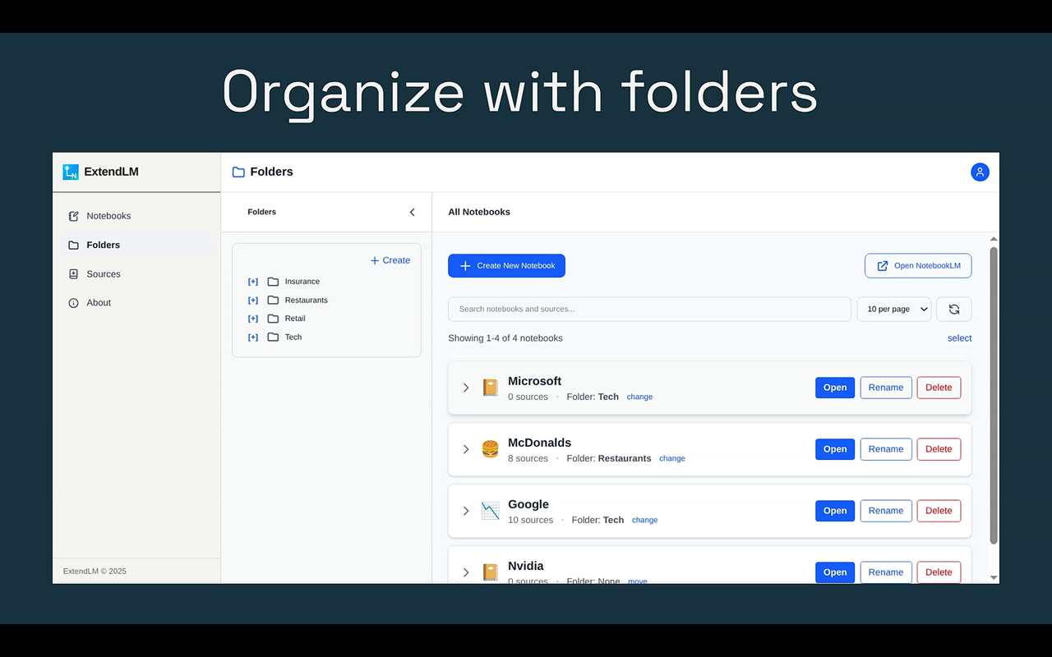Viewport: 1052px width, 657px height.
Task: Click the ExtendLM logo
Action: point(70,172)
